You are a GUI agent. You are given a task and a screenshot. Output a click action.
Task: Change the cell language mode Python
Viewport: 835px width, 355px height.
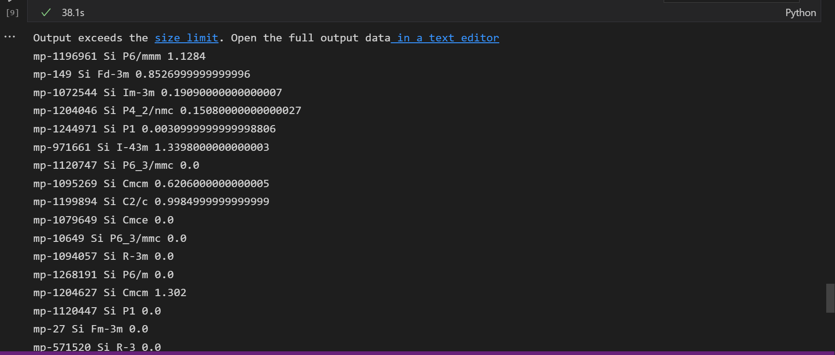(800, 13)
